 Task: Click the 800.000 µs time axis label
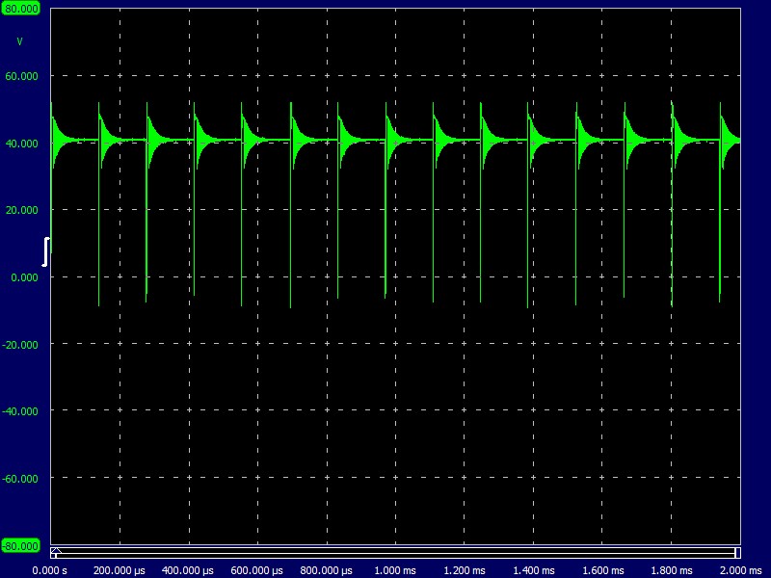[327, 570]
